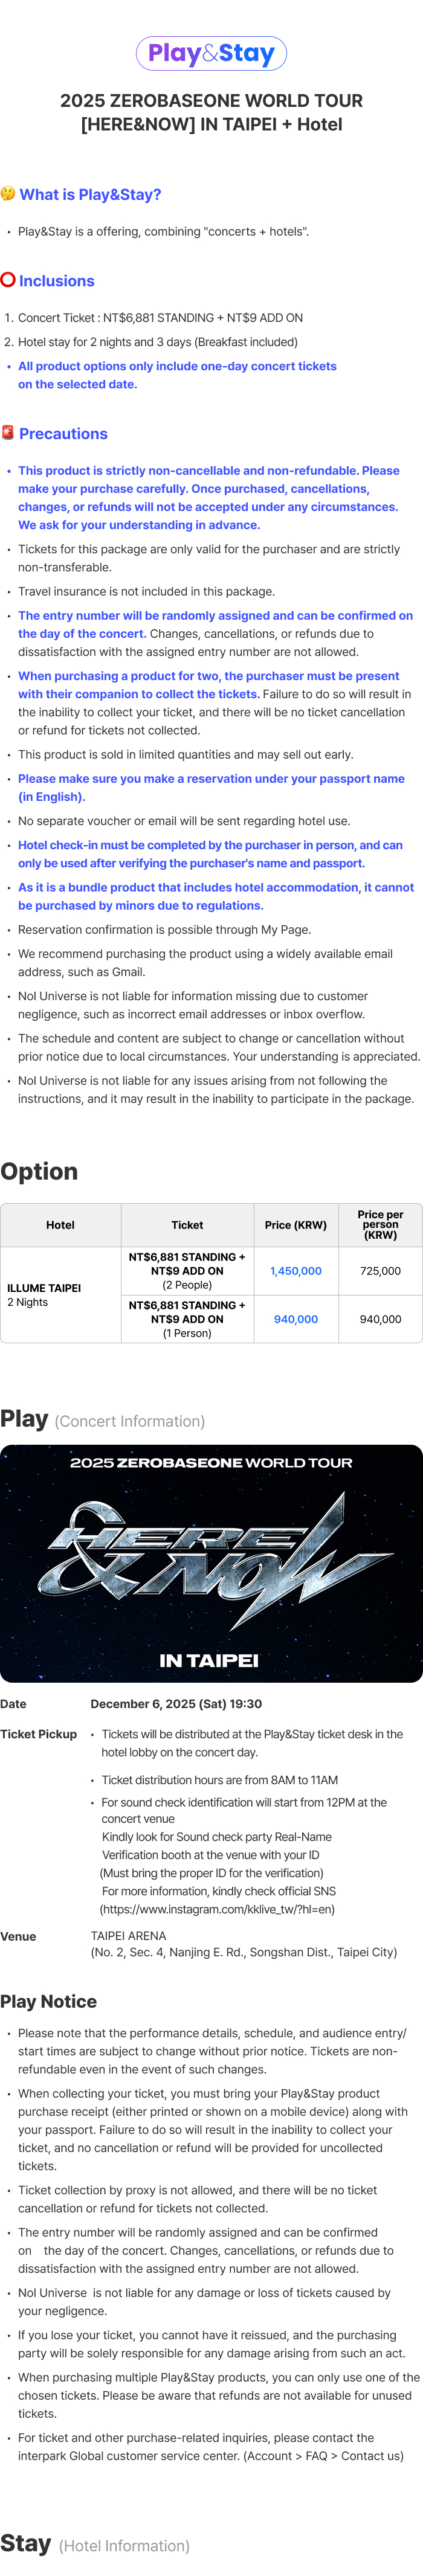Image resolution: width=423 pixels, height=2576 pixels.
Task: Select the ILLUME TAIPEI hotel cell
Action: tap(60, 1295)
